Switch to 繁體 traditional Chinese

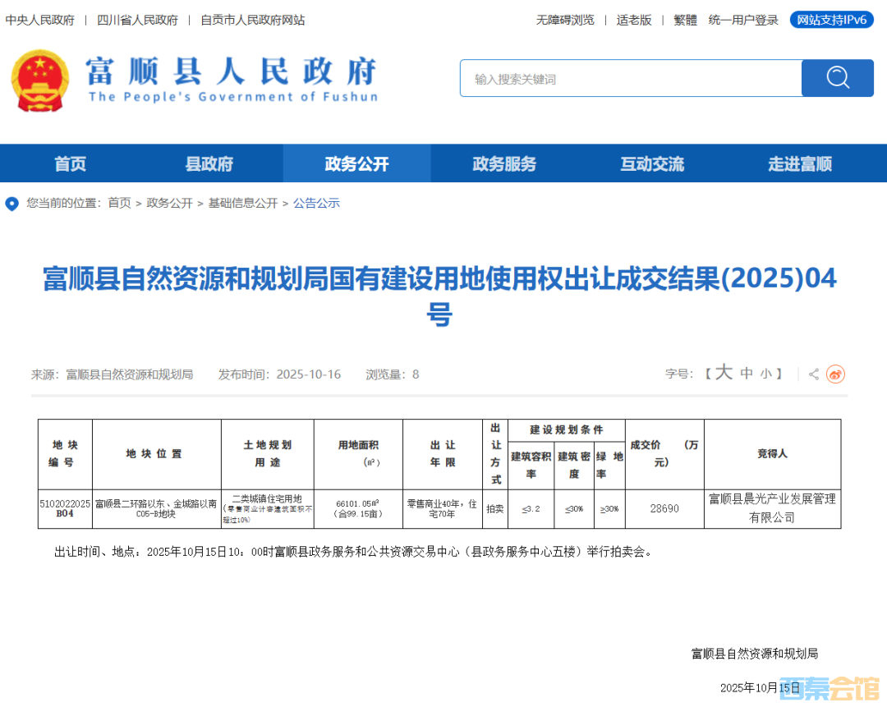[x=685, y=20]
